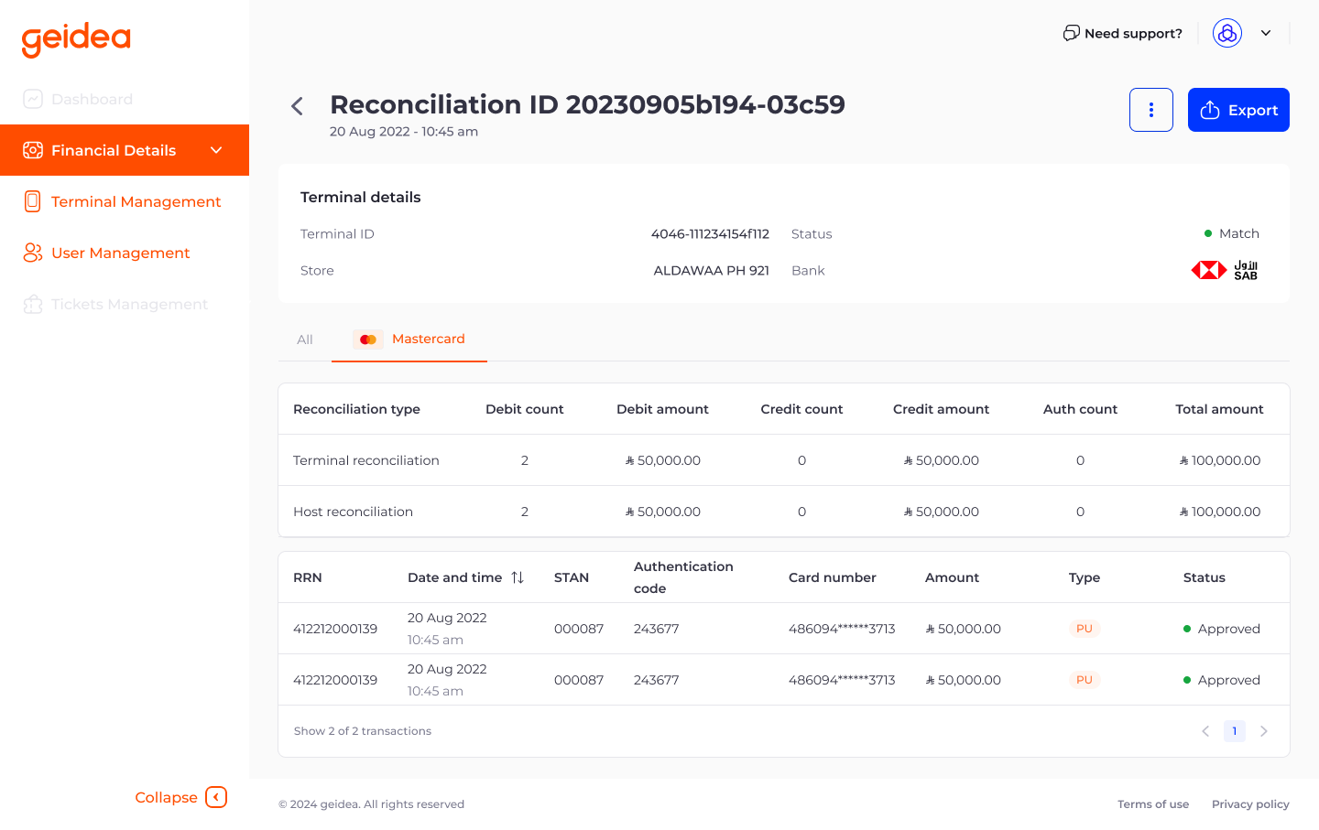Click the Collapse sidebar arrow icon
Image resolution: width=1319 pixels, height=830 pixels.
click(x=216, y=797)
